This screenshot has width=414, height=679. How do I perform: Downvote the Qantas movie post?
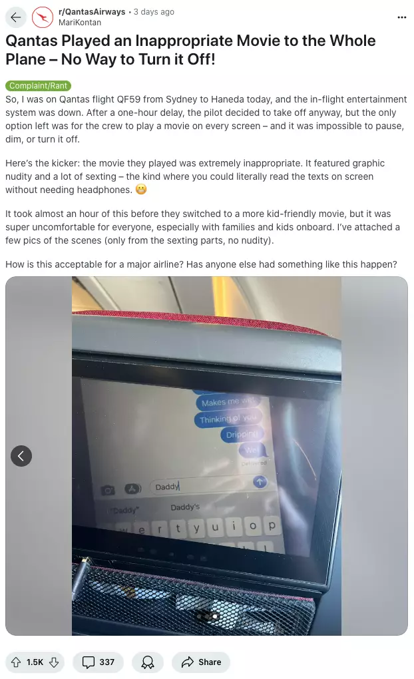tap(54, 662)
